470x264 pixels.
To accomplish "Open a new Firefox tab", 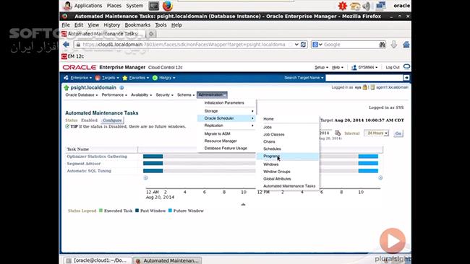I will pos(151,34).
